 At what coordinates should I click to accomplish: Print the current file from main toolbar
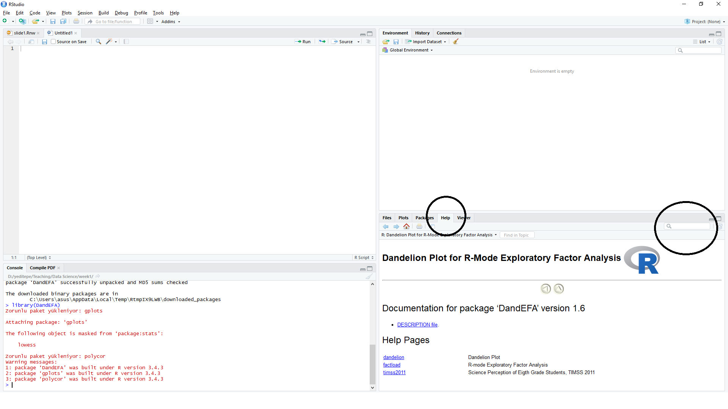pos(76,21)
